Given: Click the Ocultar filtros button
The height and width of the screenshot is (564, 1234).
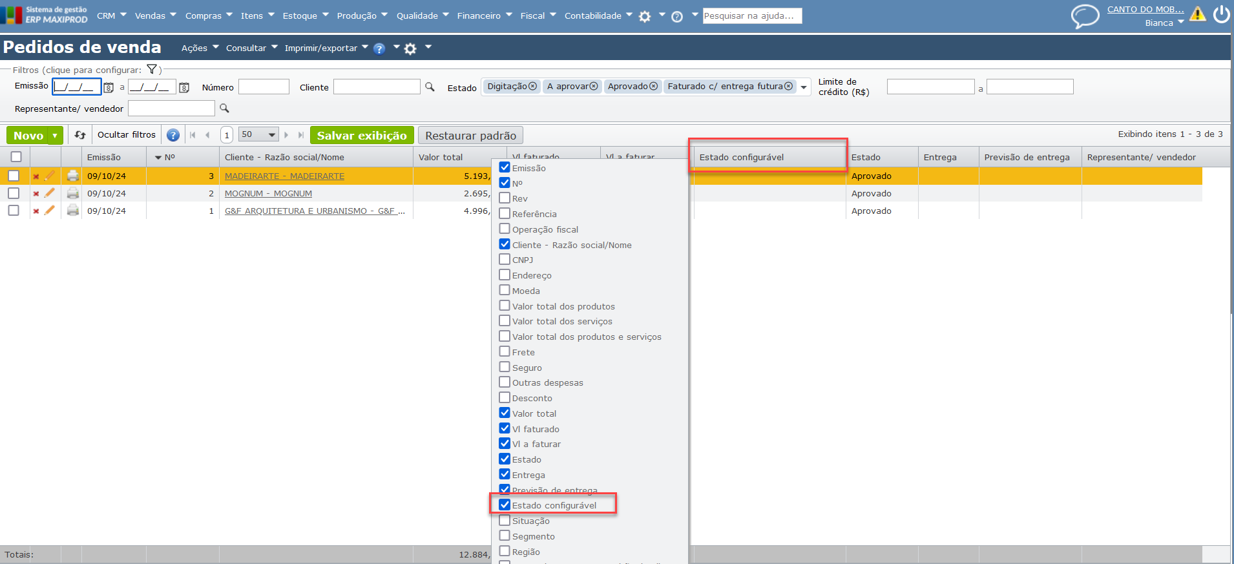Looking at the screenshot, I should click(127, 134).
